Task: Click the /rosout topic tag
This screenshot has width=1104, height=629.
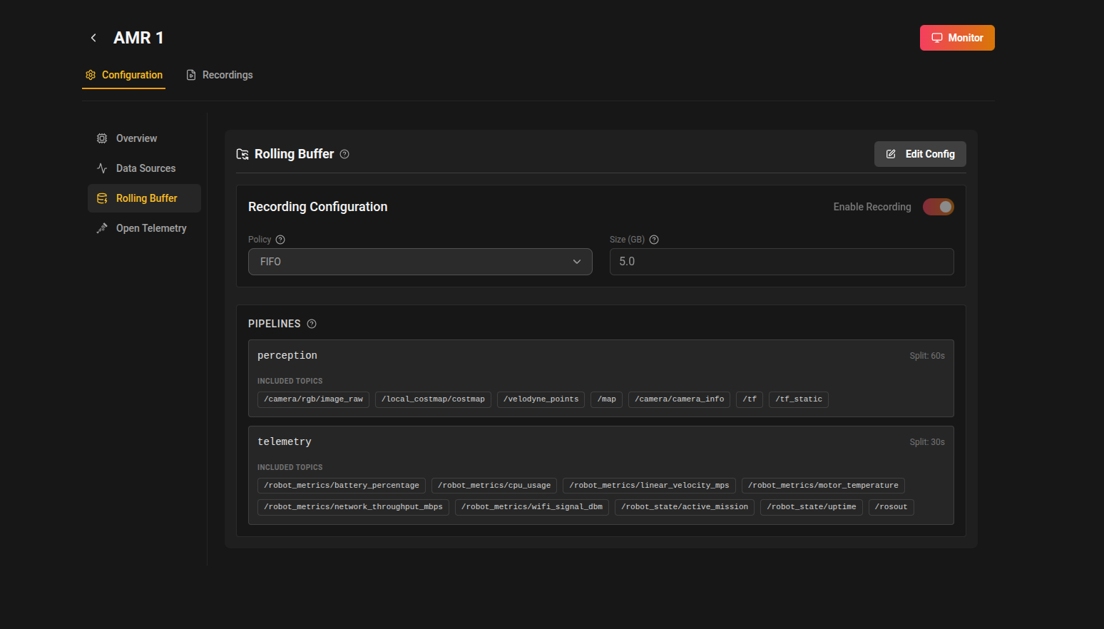Action: [891, 507]
